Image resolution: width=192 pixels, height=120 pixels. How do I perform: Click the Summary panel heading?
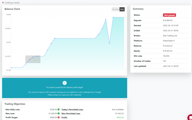point(138,9)
